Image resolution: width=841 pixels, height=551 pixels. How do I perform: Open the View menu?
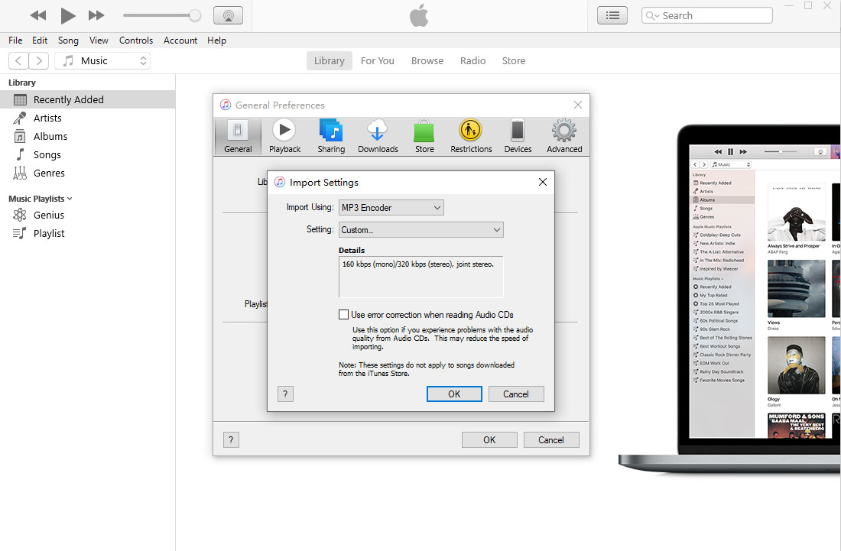click(99, 41)
